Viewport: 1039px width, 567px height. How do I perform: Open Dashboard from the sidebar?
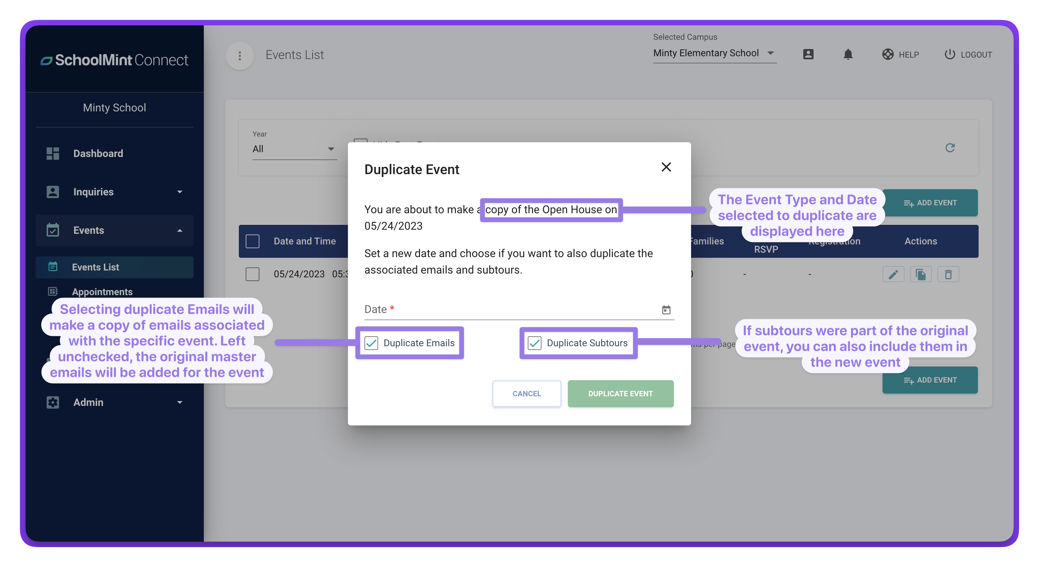[98, 154]
